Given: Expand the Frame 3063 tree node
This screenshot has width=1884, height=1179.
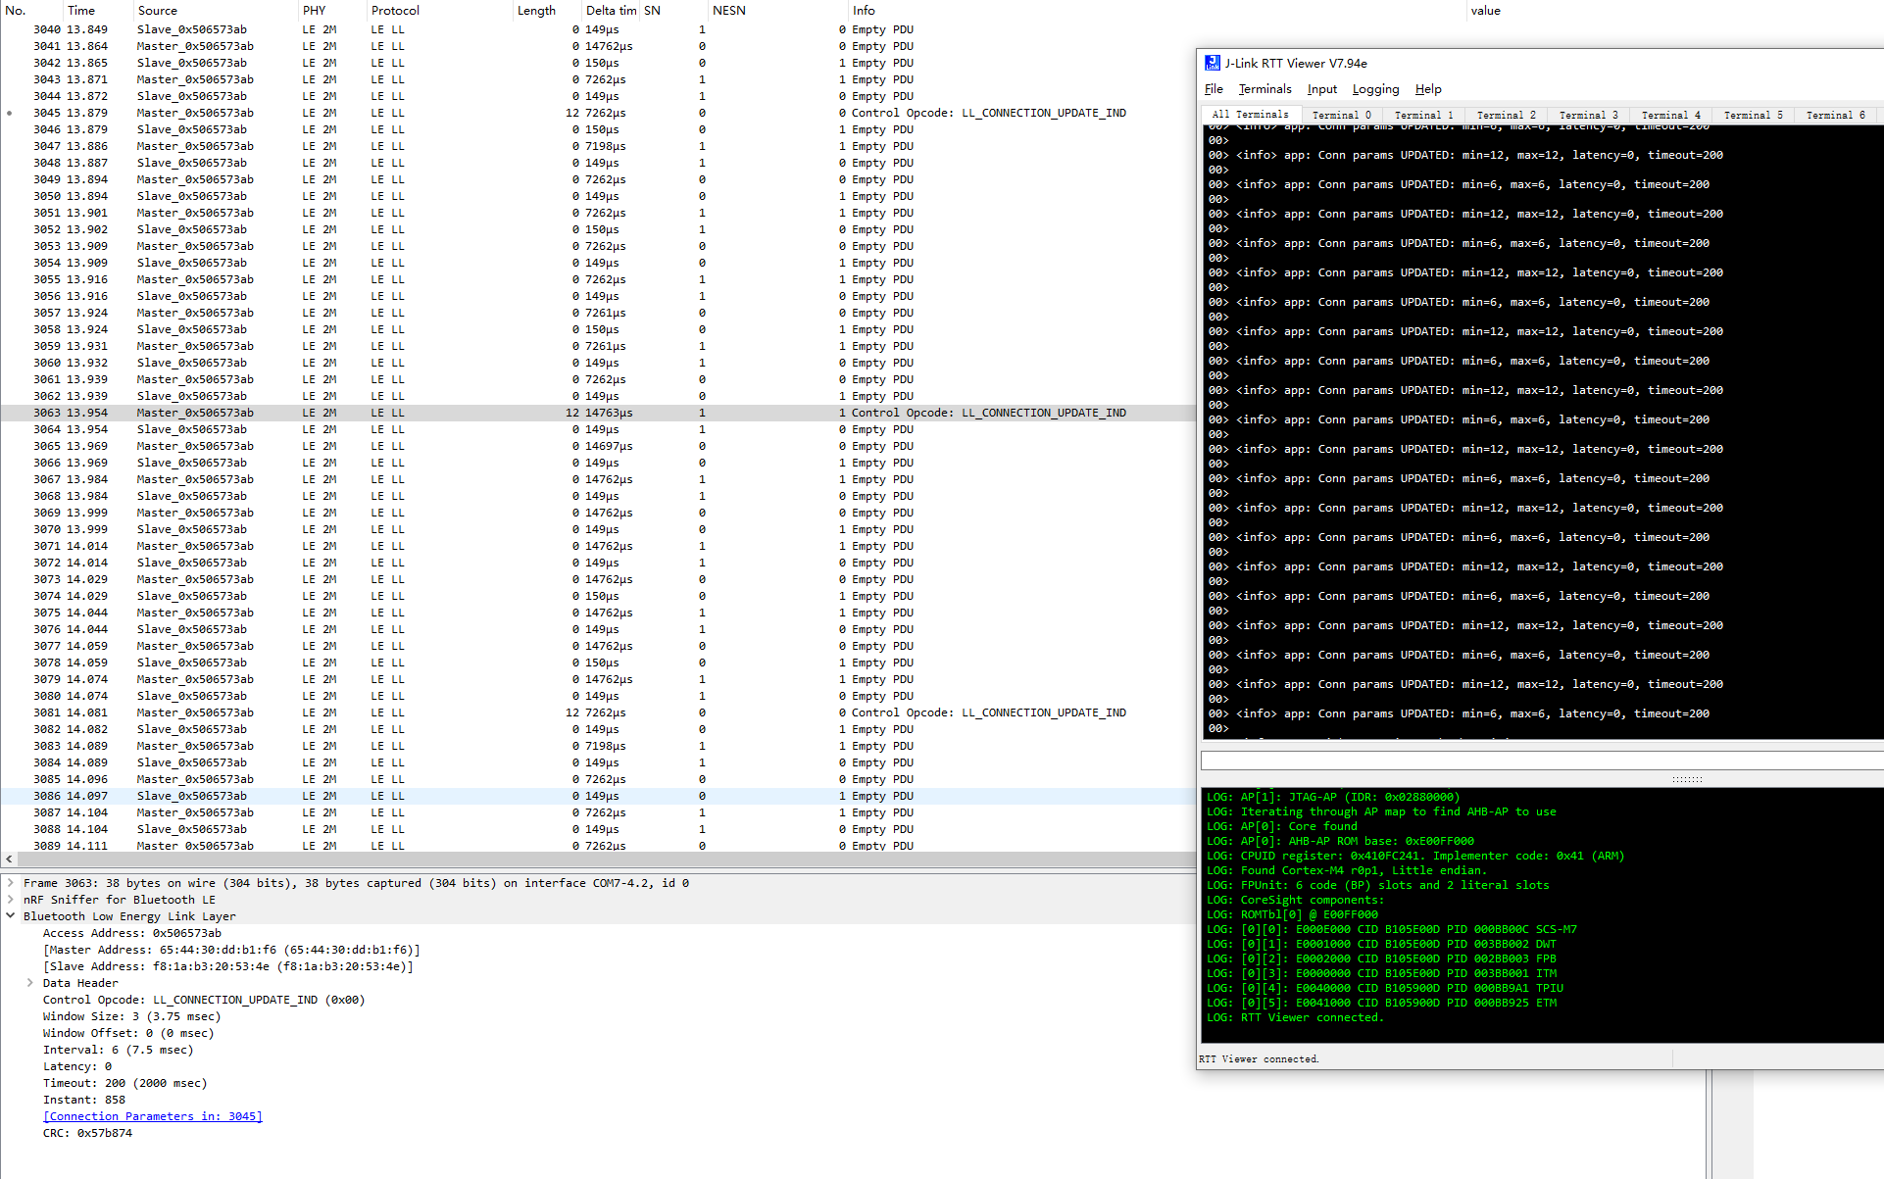Looking at the screenshot, I should (x=11, y=883).
